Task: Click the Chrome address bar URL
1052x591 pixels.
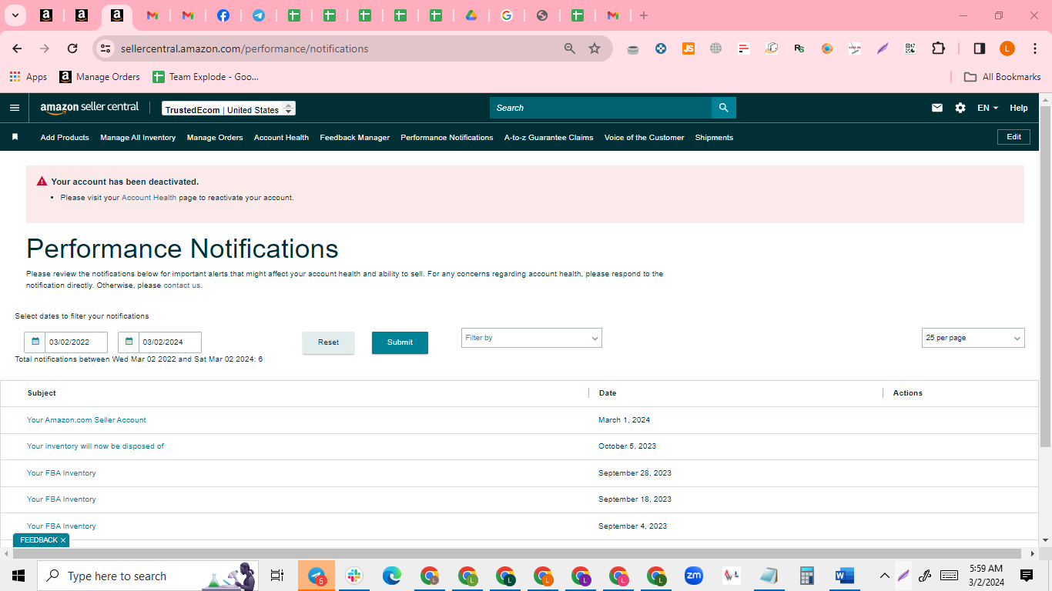Action: (x=244, y=48)
